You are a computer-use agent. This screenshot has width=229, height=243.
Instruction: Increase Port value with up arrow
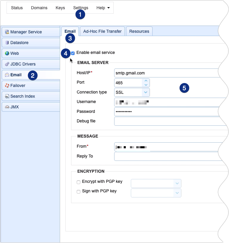[145, 81]
